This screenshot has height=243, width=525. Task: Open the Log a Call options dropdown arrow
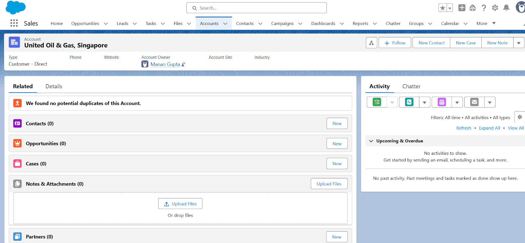tap(425, 102)
